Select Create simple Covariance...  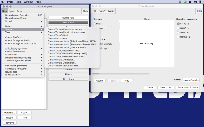[72, 63]
